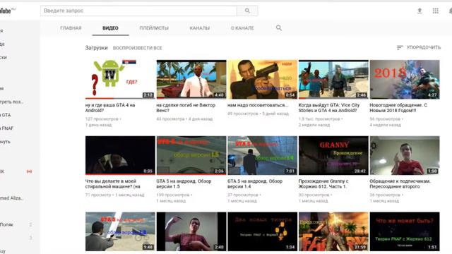Open the 9:48 GTA 5 thumbnail in bottom row
Image resolution: width=452 pixels, height=254 pixels.
coord(120,231)
